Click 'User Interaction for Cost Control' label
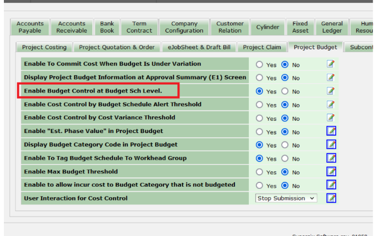Viewport: 375px width, 236px height. 76,198
